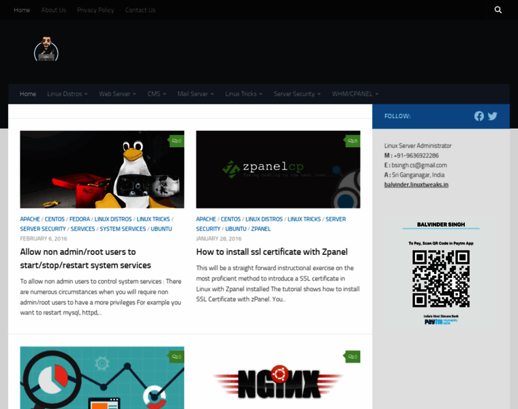Image resolution: width=518 pixels, height=409 pixels.
Task: Expand the Web Server menu
Action: click(118, 94)
